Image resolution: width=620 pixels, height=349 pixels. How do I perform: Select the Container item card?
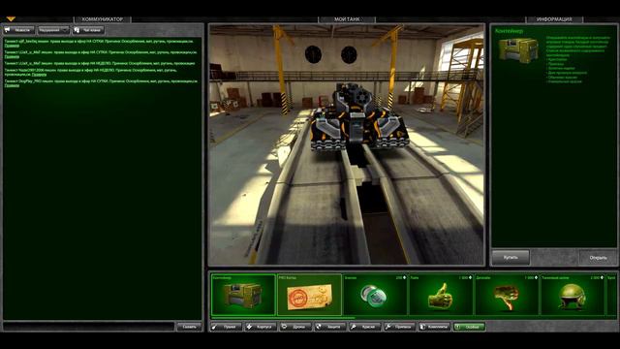(243, 295)
